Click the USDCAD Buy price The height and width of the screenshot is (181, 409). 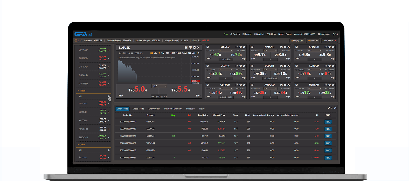coord(325,93)
